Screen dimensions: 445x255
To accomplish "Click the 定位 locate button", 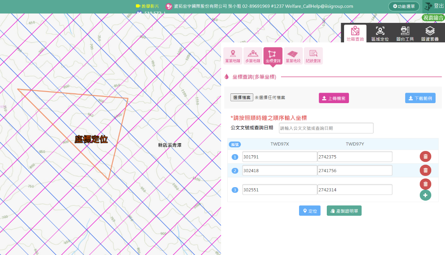I will [310, 211].
